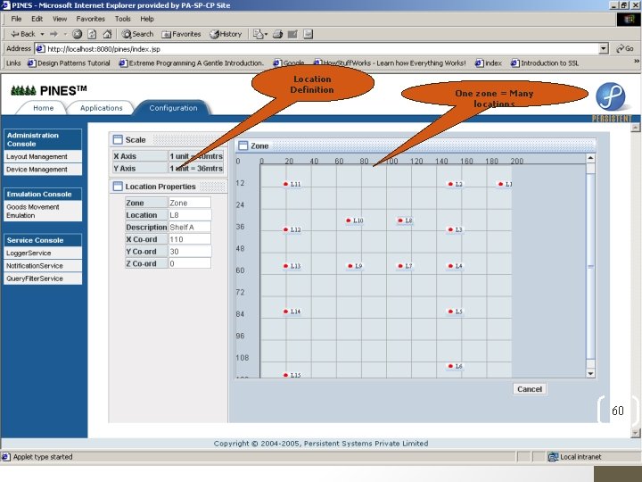Image resolution: width=642 pixels, height=482 pixels.
Task: Click the Persistent round logo
Action: tap(611, 96)
